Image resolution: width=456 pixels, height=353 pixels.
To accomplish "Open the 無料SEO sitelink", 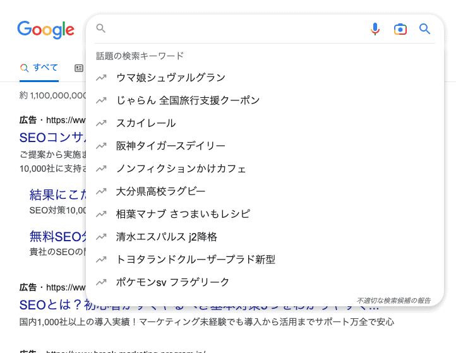I will point(57,236).
